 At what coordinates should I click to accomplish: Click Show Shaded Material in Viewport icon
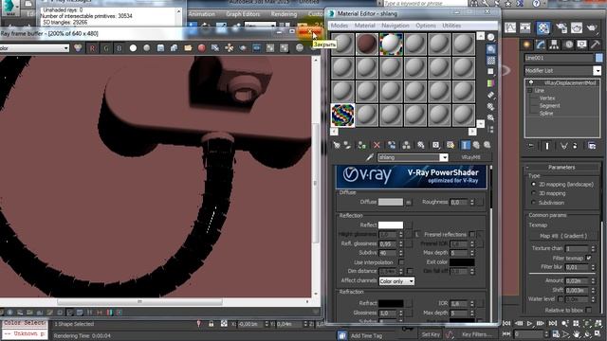click(451, 145)
